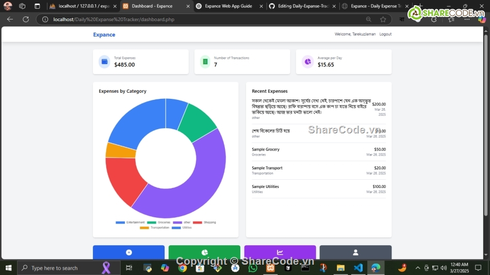Click the blue add expense button icon
490x275 pixels.
pos(129,252)
